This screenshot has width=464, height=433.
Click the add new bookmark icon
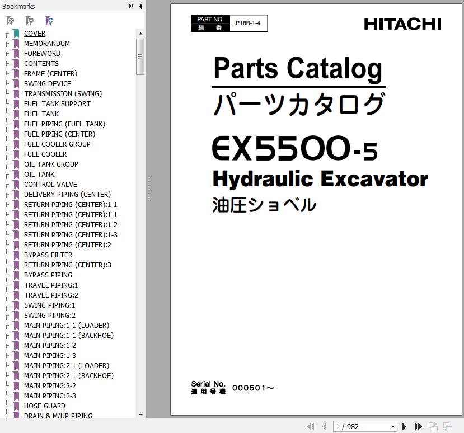pyautogui.click(x=30, y=21)
